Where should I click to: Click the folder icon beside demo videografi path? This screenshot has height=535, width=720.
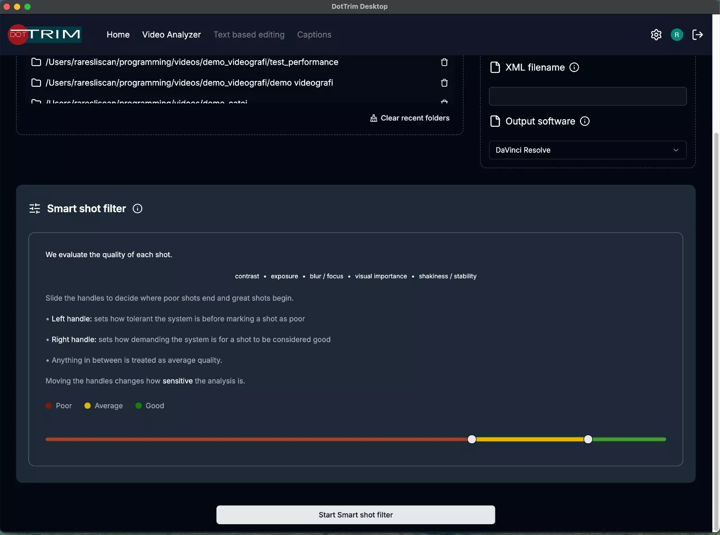tap(36, 83)
